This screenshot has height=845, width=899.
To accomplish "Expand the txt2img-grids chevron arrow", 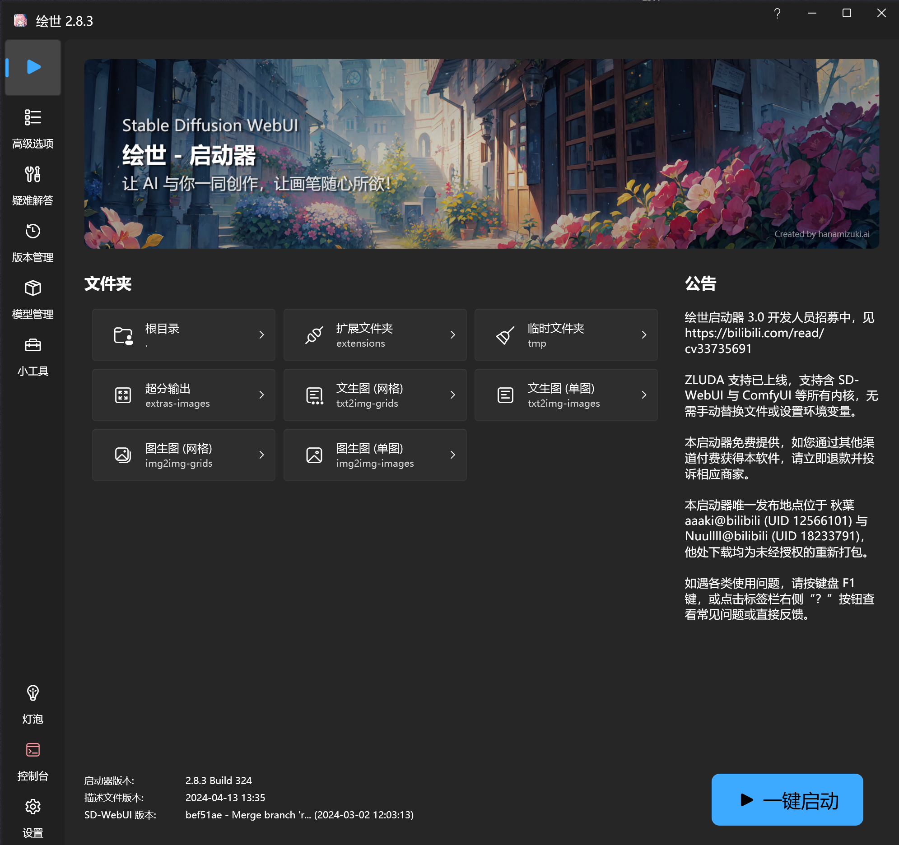I will pos(453,395).
